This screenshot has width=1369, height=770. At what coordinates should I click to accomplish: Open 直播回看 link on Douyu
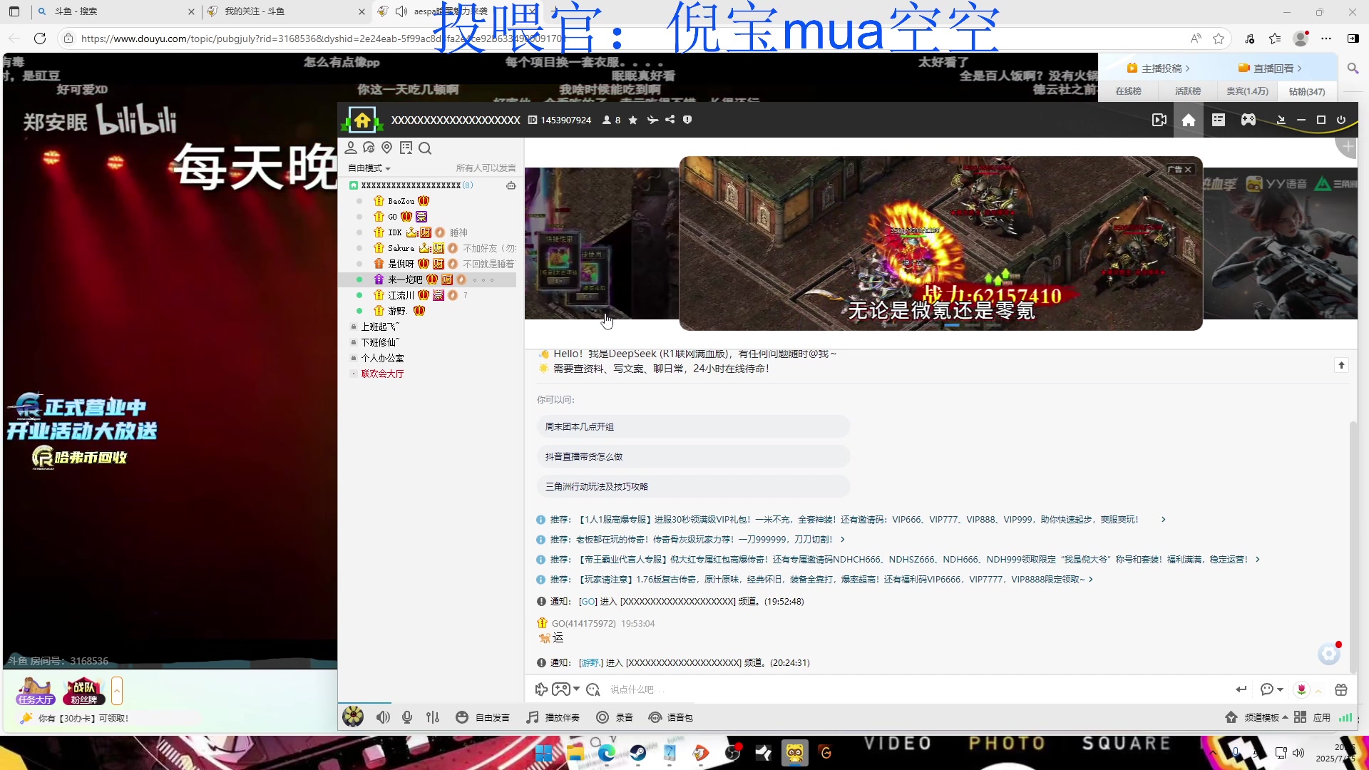[x=1270, y=68]
